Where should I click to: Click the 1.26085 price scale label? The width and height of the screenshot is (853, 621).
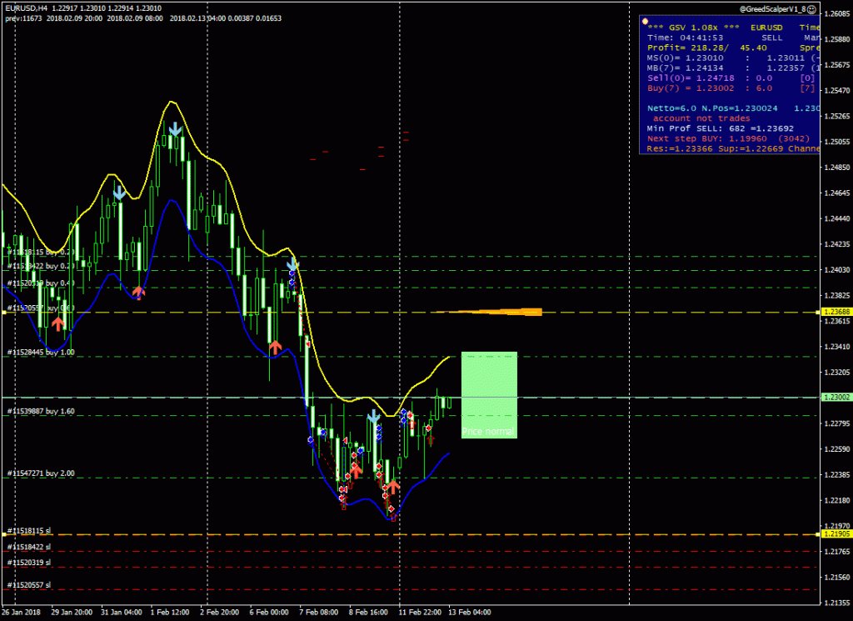836,13
